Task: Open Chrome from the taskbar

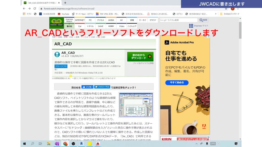Action: tap(66, 144)
